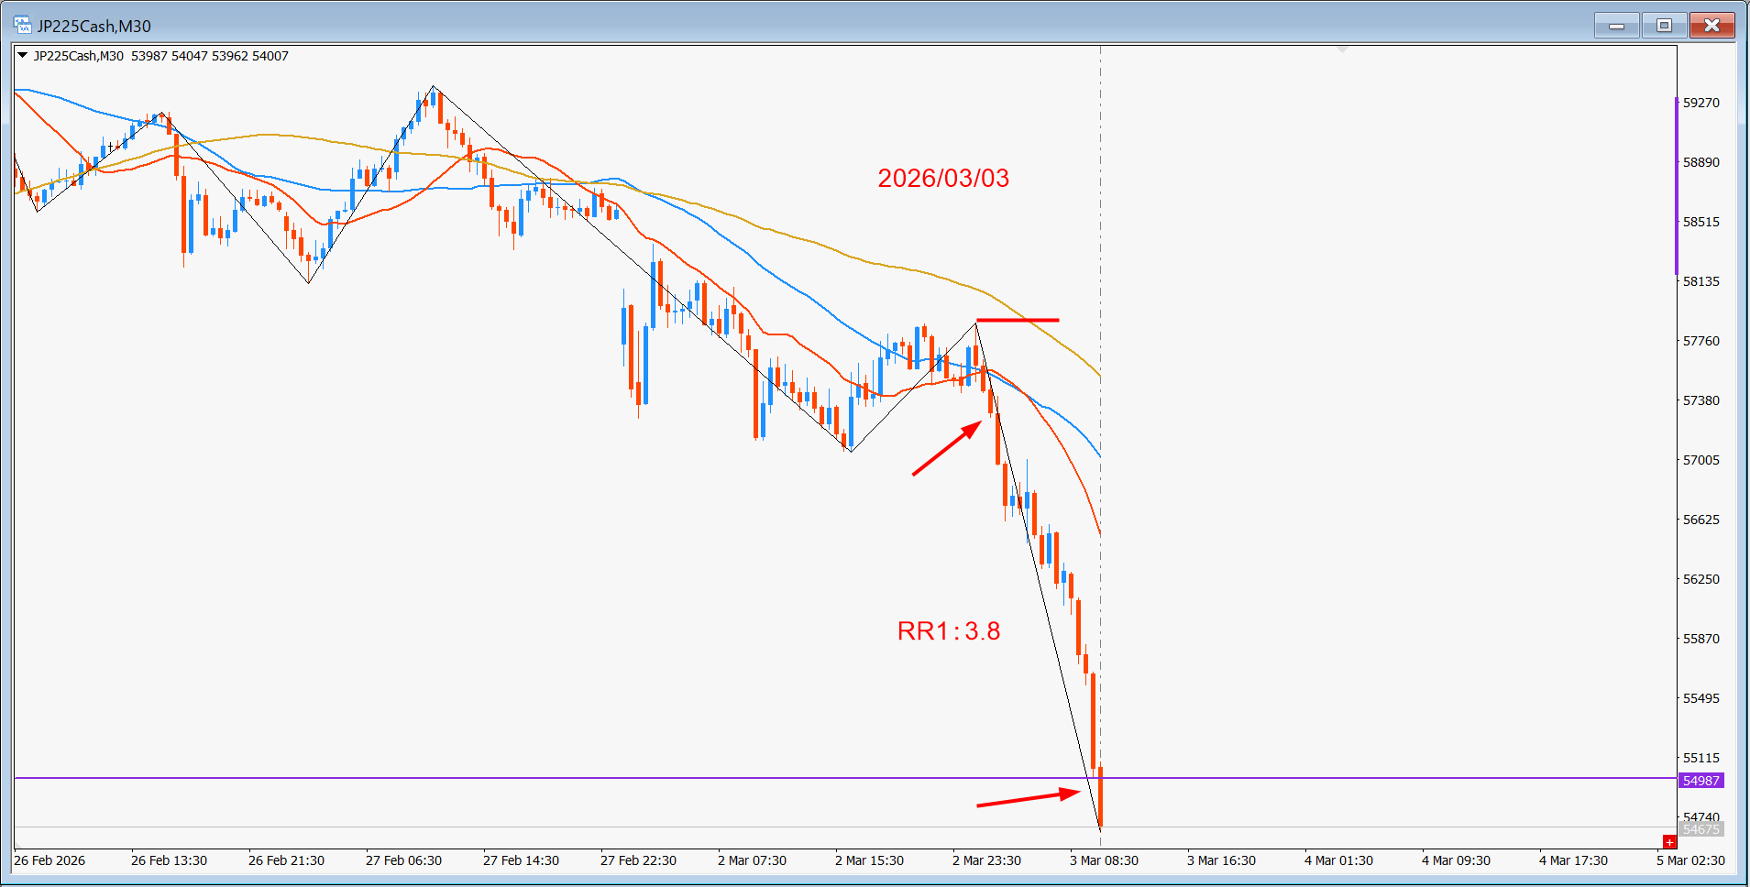Viewport: 1750px width, 887px height.
Task: Close the JP225Cash chart window
Action: (1711, 26)
